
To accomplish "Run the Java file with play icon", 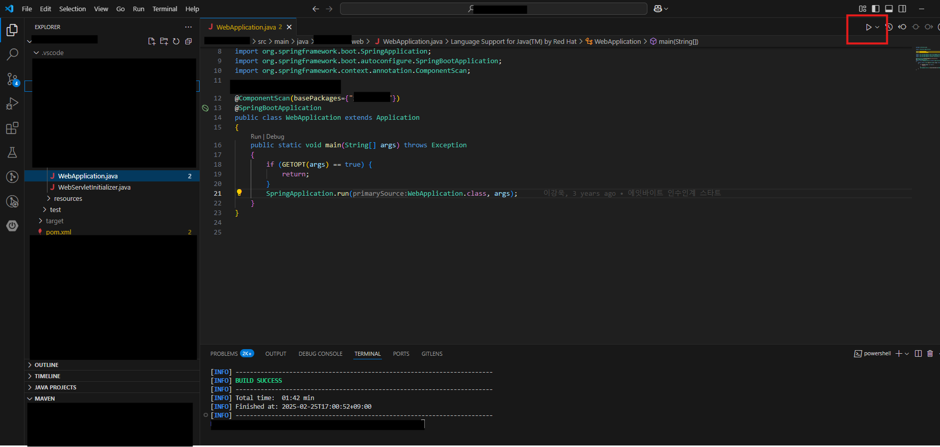I will point(868,27).
